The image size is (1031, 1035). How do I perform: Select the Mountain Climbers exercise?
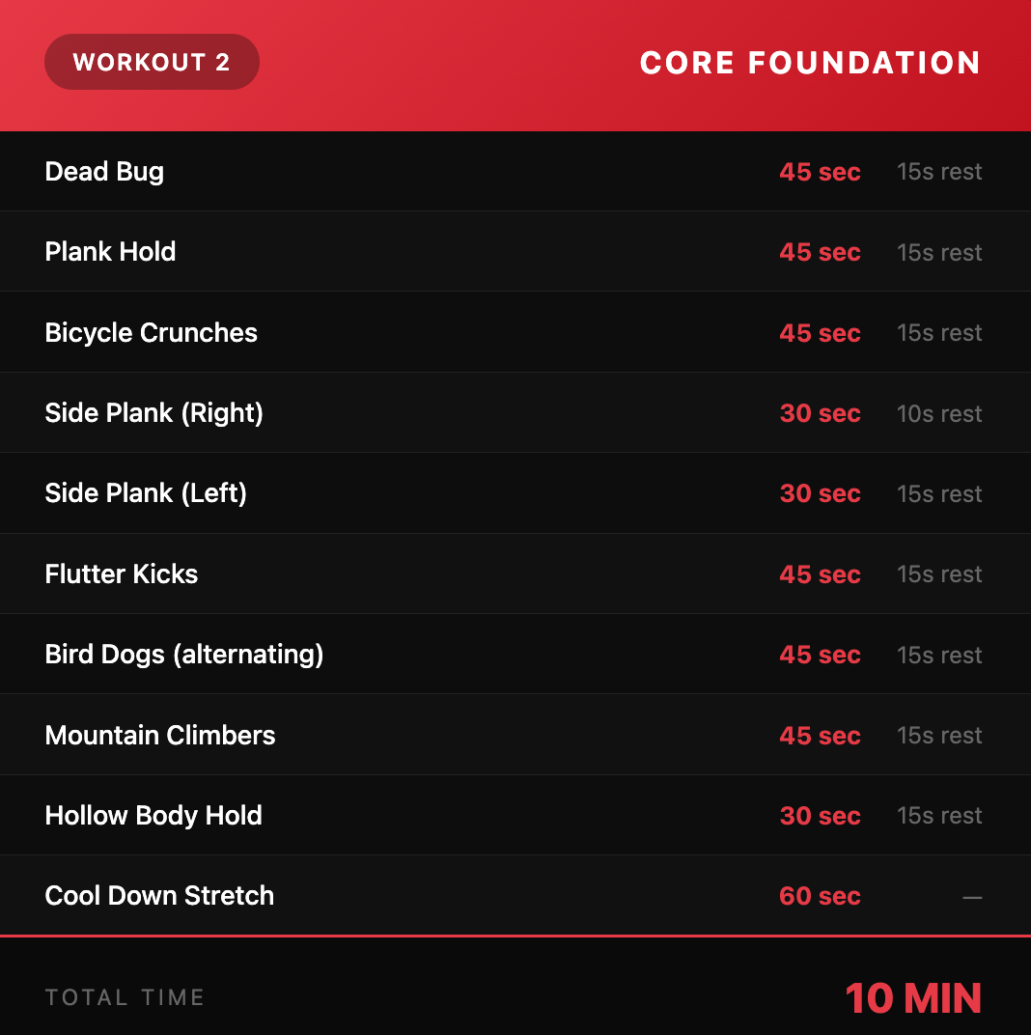[515, 735]
